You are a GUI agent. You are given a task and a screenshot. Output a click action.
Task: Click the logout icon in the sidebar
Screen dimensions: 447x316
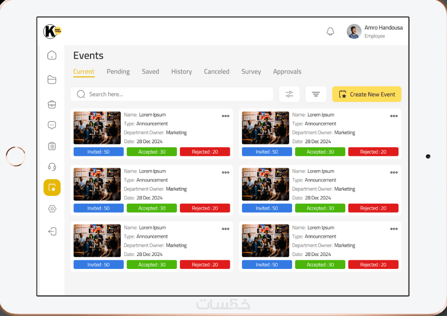point(52,231)
